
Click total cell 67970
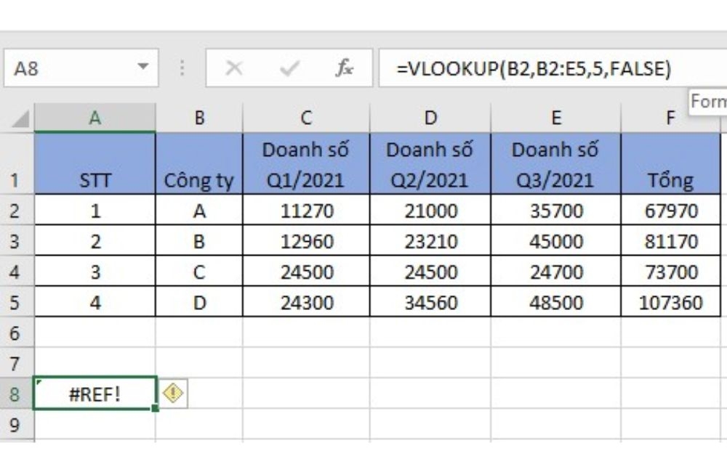[x=670, y=211]
